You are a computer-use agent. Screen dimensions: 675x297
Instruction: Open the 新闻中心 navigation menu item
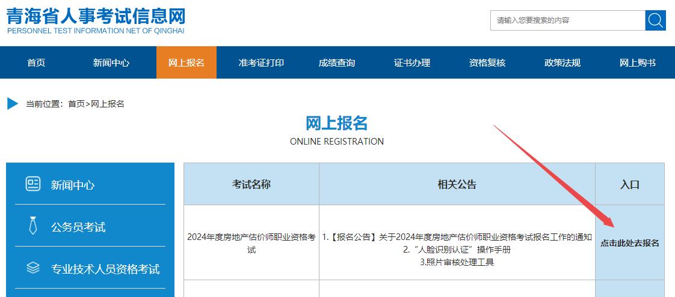(x=111, y=63)
